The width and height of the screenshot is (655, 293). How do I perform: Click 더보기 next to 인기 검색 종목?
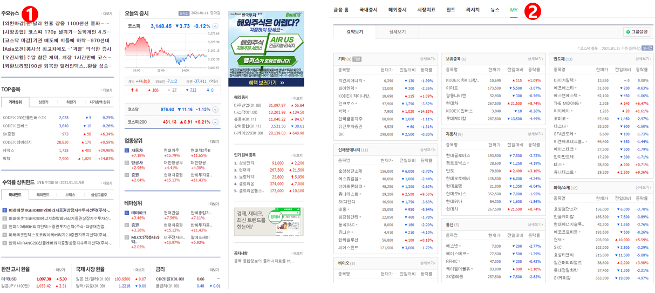298,155
